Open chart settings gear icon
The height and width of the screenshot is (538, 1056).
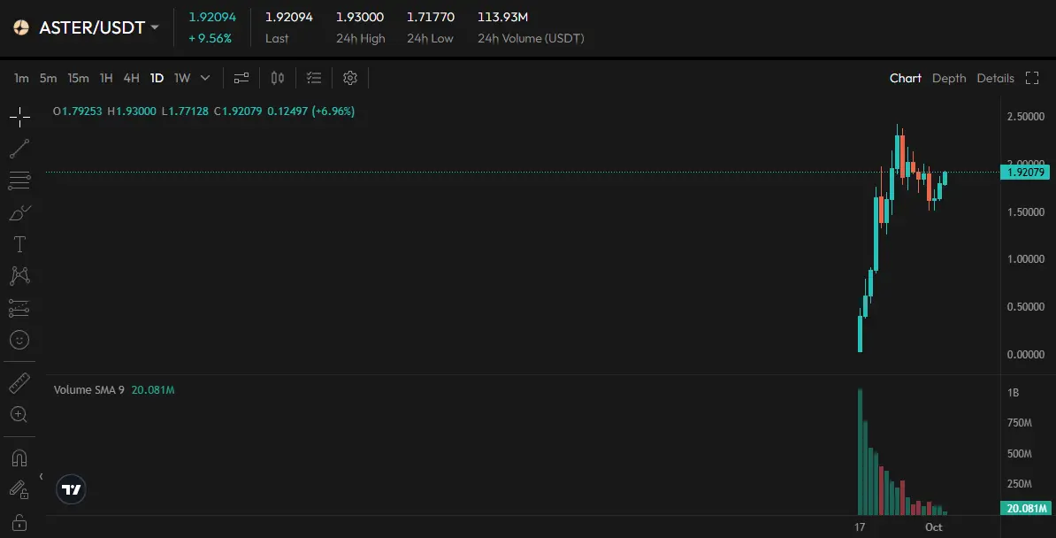[350, 78]
